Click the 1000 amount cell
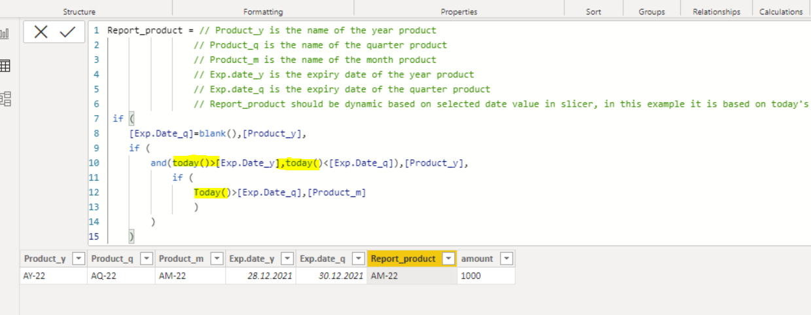Viewport: 811px width, 315px height. tap(486, 276)
